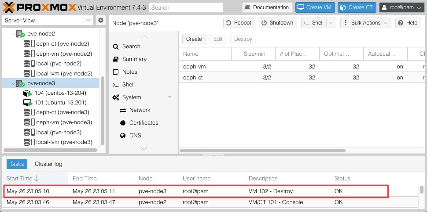Select the VM 102 - Destroy task row
Viewport: 427px width, 212px height.
[x=210, y=191]
